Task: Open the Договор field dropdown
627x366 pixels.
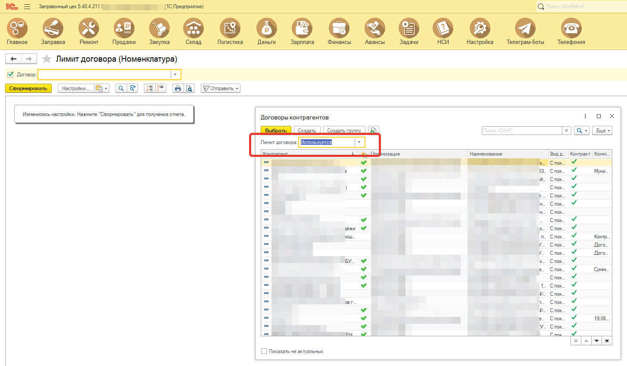Action: point(175,75)
